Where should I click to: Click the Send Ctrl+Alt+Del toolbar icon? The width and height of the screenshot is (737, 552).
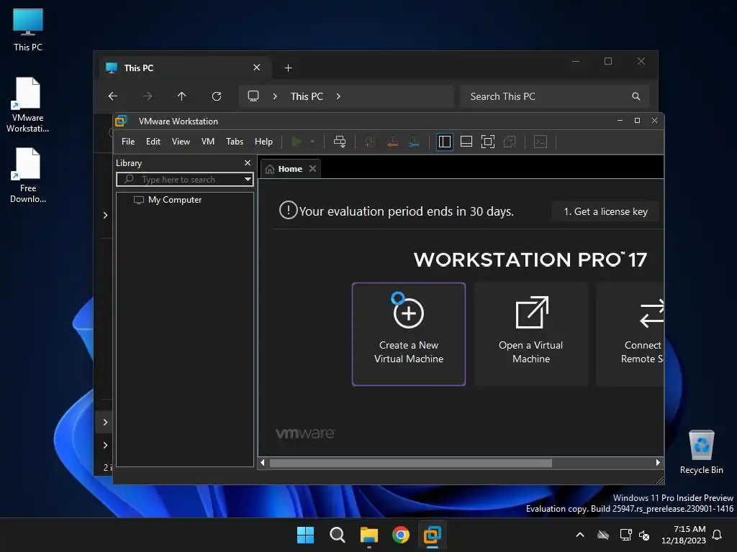pyautogui.click(x=340, y=142)
